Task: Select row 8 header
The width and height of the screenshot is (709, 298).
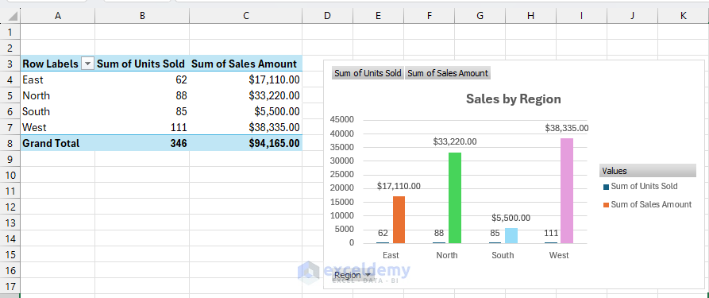Action: pyautogui.click(x=10, y=144)
